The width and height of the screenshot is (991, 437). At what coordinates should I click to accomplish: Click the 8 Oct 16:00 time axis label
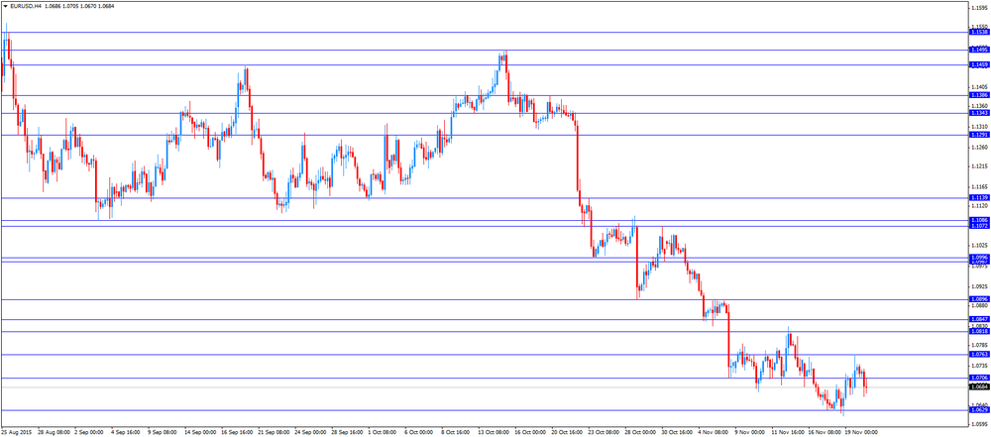click(x=456, y=433)
